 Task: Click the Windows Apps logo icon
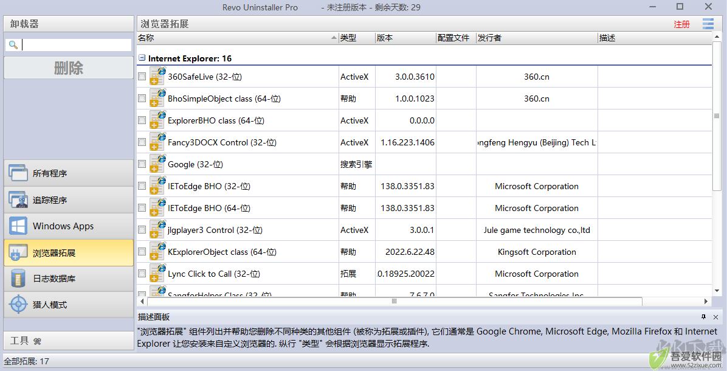(x=18, y=226)
